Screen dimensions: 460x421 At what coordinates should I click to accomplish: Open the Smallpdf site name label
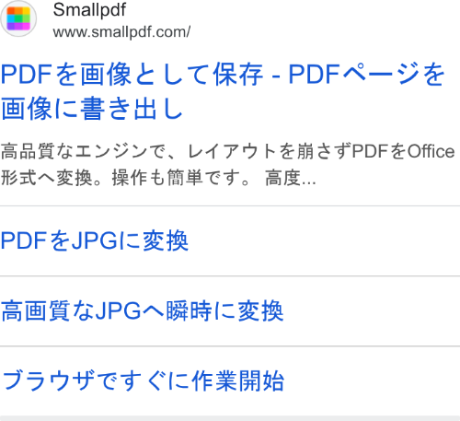pyautogui.click(x=89, y=10)
